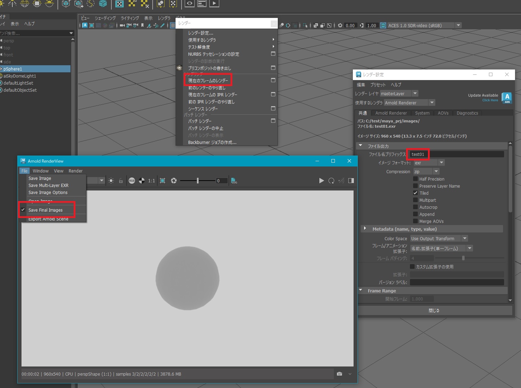Open the Color Space dropdown in render settings
The width and height of the screenshot is (521, 388).
[465, 238]
